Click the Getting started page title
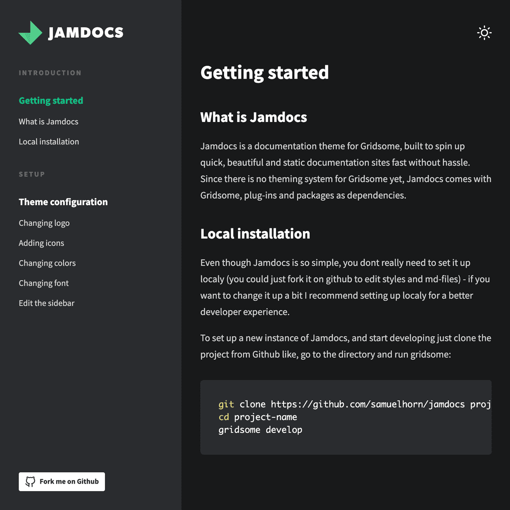Screen dimensions: 510x510 264,73
